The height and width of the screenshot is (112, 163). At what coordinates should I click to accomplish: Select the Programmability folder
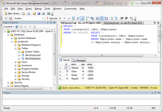[x=30, y=69]
